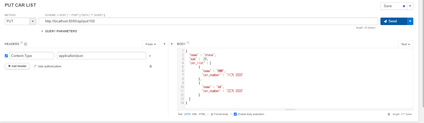Delete all headers with trash icon
Image resolution: width=424 pixels, height=123 pixels.
[x=150, y=66]
